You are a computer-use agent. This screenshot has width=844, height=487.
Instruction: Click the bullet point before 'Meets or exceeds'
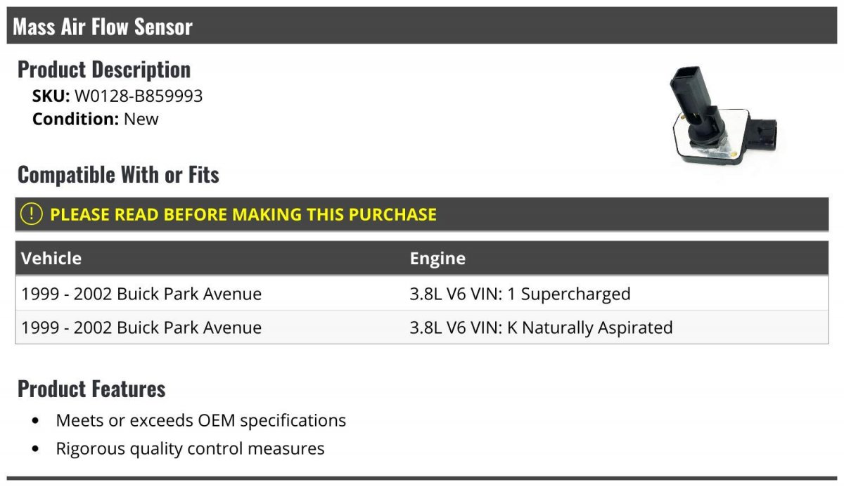[x=36, y=421]
